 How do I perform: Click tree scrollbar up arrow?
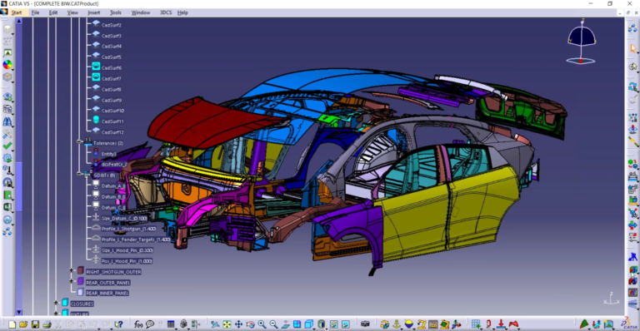tap(19, 21)
